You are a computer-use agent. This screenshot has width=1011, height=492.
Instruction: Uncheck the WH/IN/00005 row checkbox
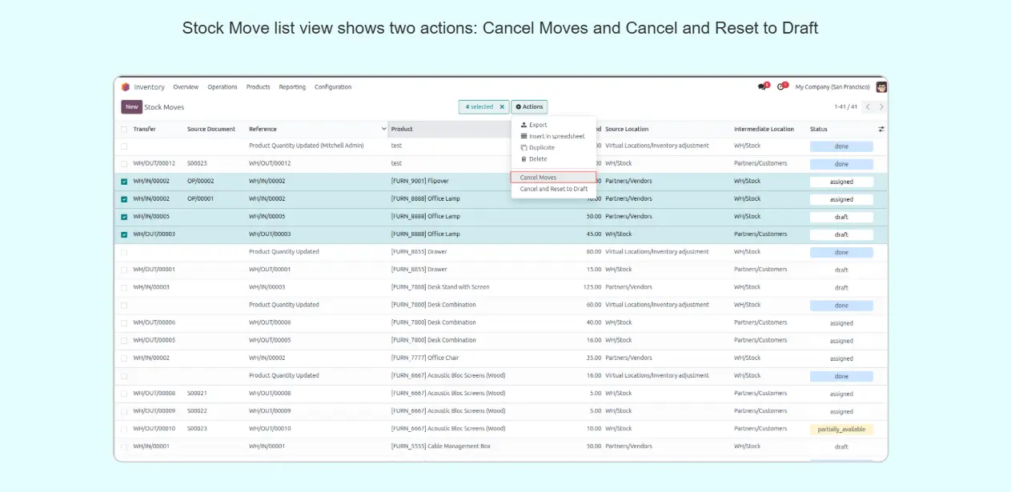click(124, 217)
